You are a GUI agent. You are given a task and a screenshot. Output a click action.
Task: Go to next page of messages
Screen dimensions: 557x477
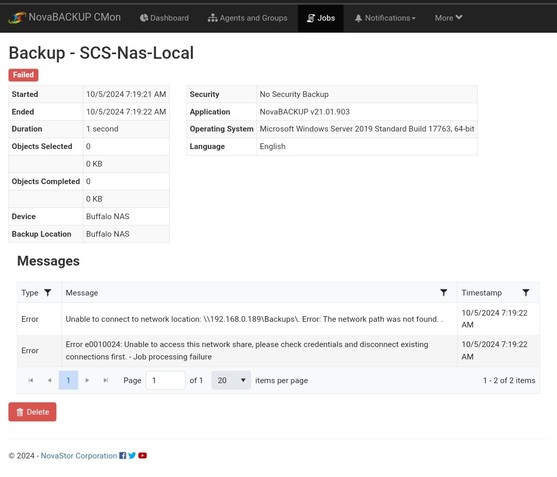(x=87, y=381)
